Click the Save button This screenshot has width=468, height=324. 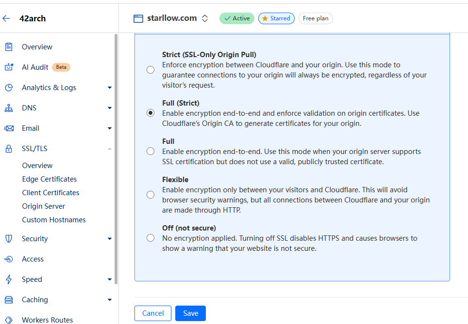pos(190,313)
